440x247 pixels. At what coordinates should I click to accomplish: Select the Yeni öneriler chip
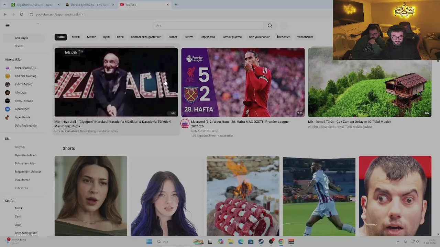[305, 37]
